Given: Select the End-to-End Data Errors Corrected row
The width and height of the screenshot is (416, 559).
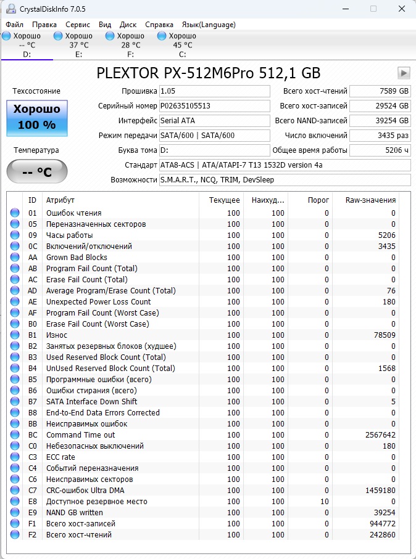Looking at the screenshot, I should [x=203, y=412].
